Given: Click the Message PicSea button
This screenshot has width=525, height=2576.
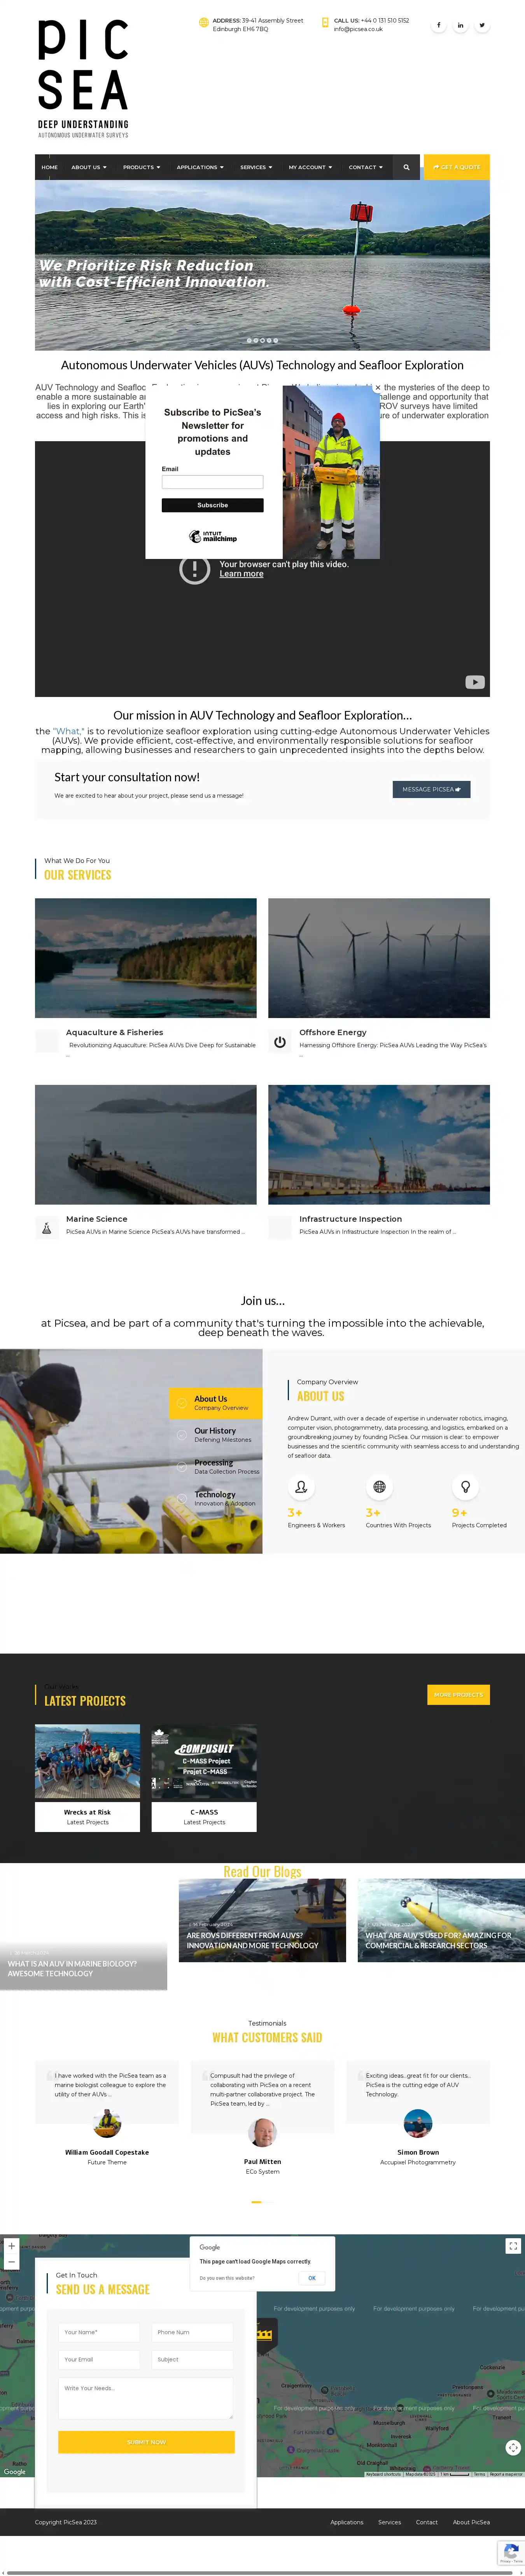Looking at the screenshot, I should pyautogui.click(x=431, y=789).
